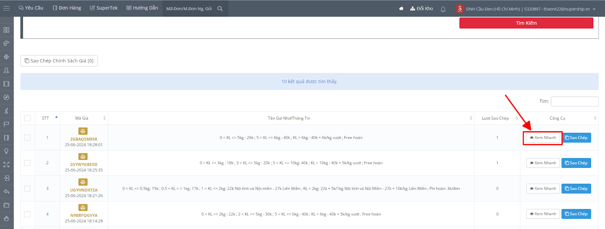Sort by Công Cụ column

click(x=595, y=118)
